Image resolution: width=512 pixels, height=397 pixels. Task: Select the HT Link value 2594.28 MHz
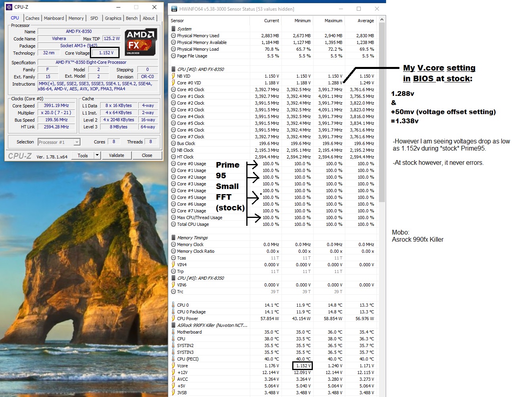(56, 127)
